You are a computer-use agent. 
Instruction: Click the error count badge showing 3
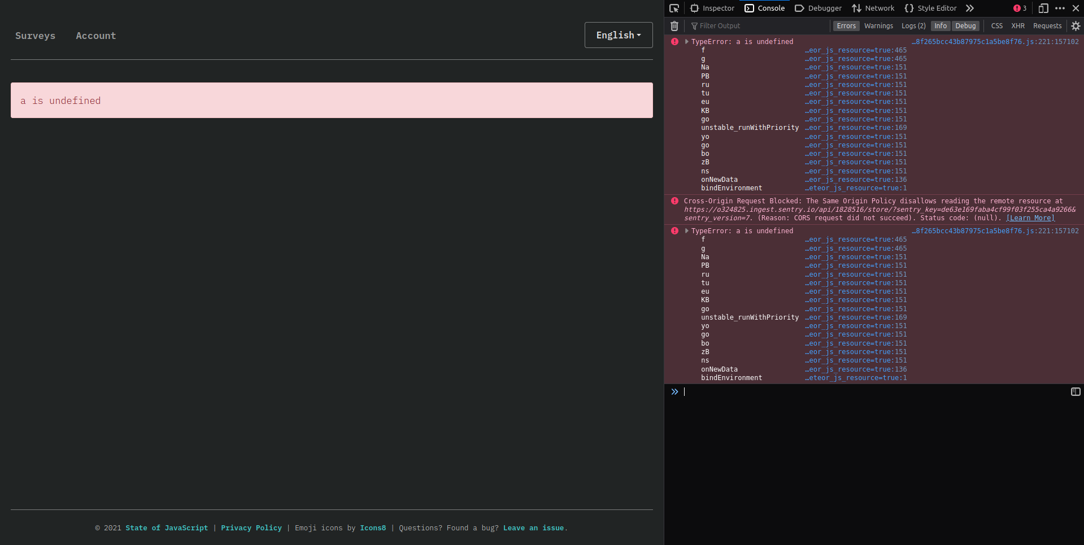click(1020, 8)
